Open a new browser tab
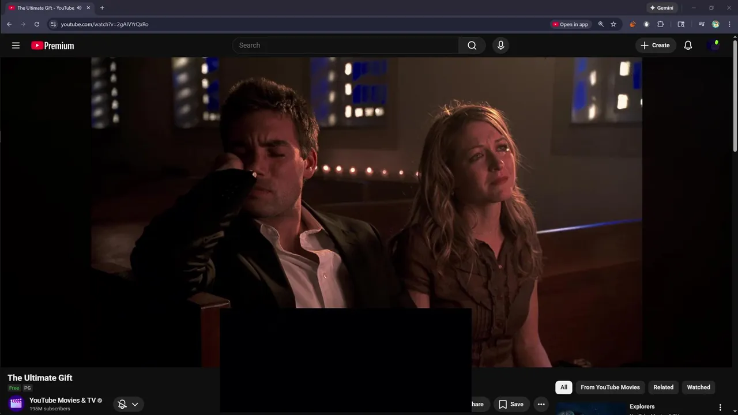 click(102, 8)
